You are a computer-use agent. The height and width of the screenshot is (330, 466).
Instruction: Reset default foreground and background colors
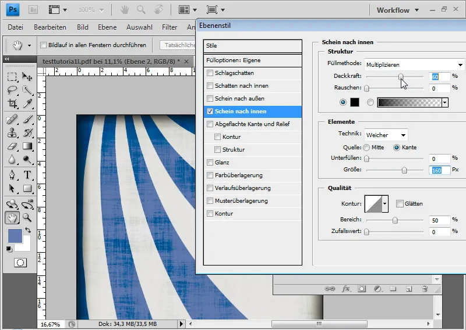pyautogui.click(x=9, y=249)
